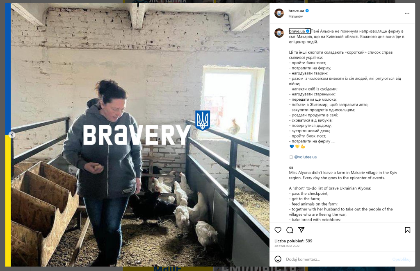Click the brave.ua avatar beside the caption
The width and height of the screenshot is (420, 271).
pyautogui.click(x=279, y=33)
